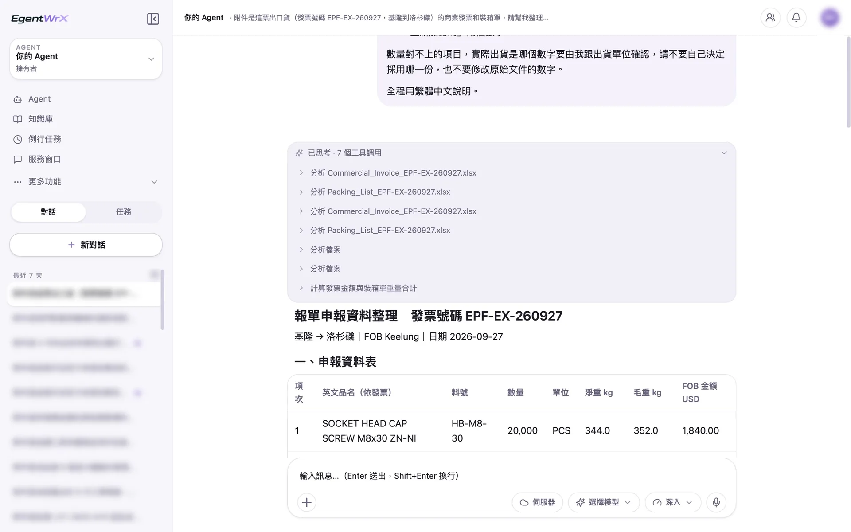The width and height of the screenshot is (851, 532).
Task: Click 數量 column header
Action: click(515, 393)
